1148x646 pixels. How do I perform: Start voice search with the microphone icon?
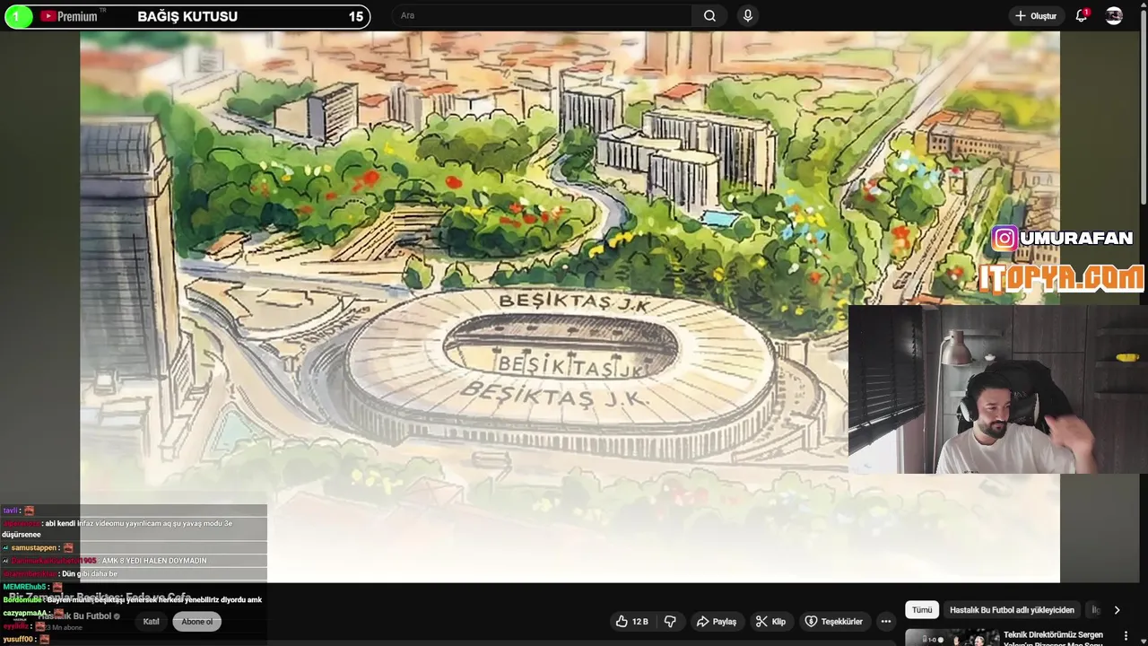coord(748,15)
